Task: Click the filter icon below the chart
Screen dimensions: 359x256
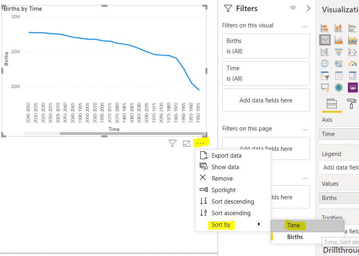Action: coord(172,143)
